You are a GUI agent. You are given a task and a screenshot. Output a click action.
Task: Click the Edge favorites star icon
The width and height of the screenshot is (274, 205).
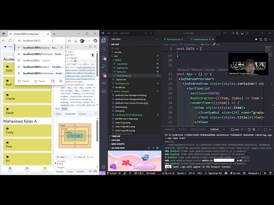point(69,41)
